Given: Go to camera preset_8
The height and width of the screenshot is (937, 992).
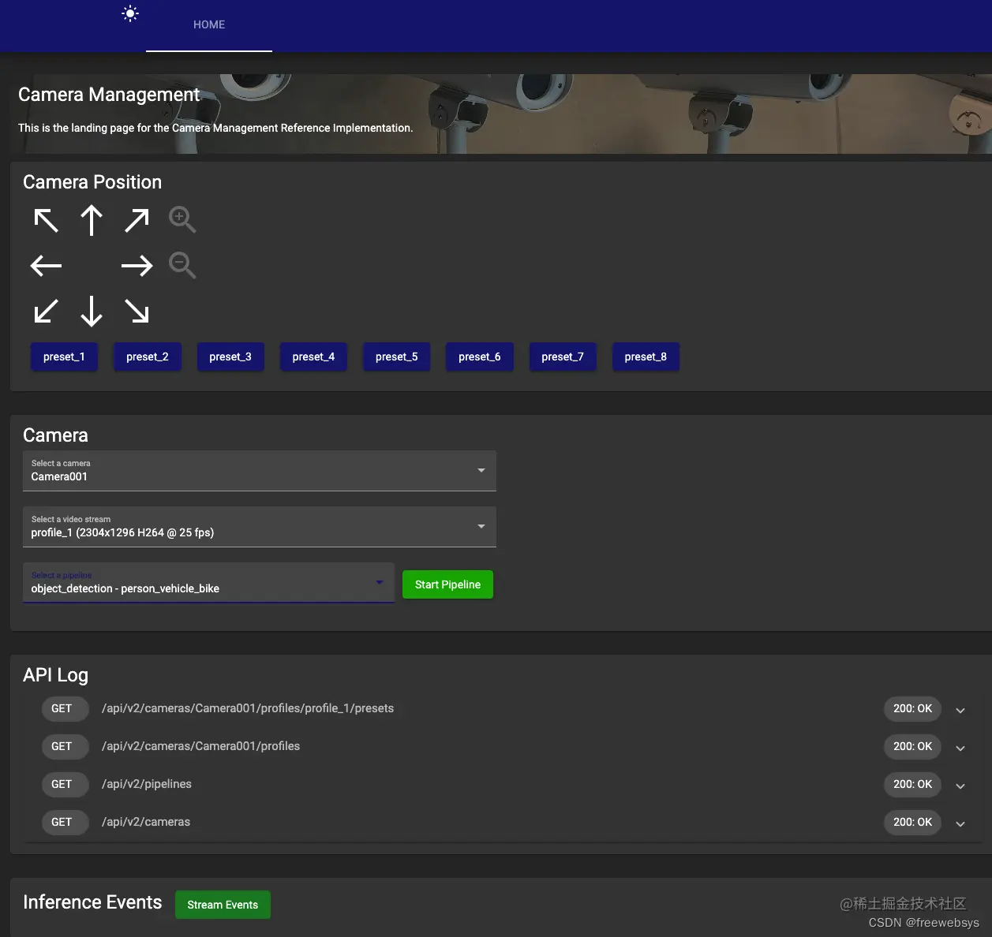Looking at the screenshot, I should click(x=646, y=357).
